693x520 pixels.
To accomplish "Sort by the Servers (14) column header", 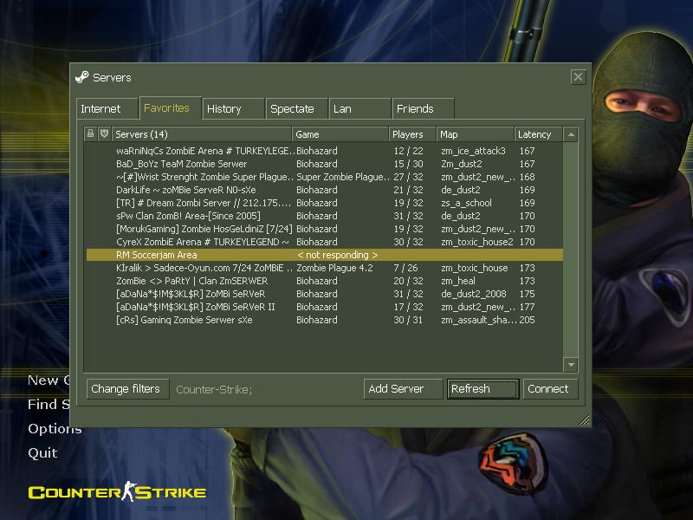I will (202, 134).
